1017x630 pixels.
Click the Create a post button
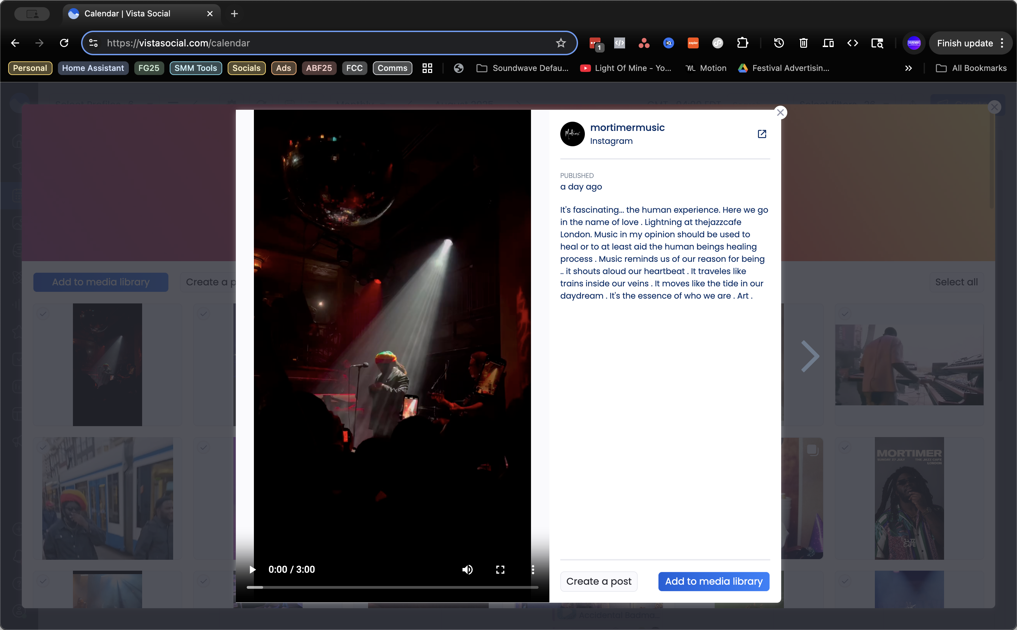[598, 581]
